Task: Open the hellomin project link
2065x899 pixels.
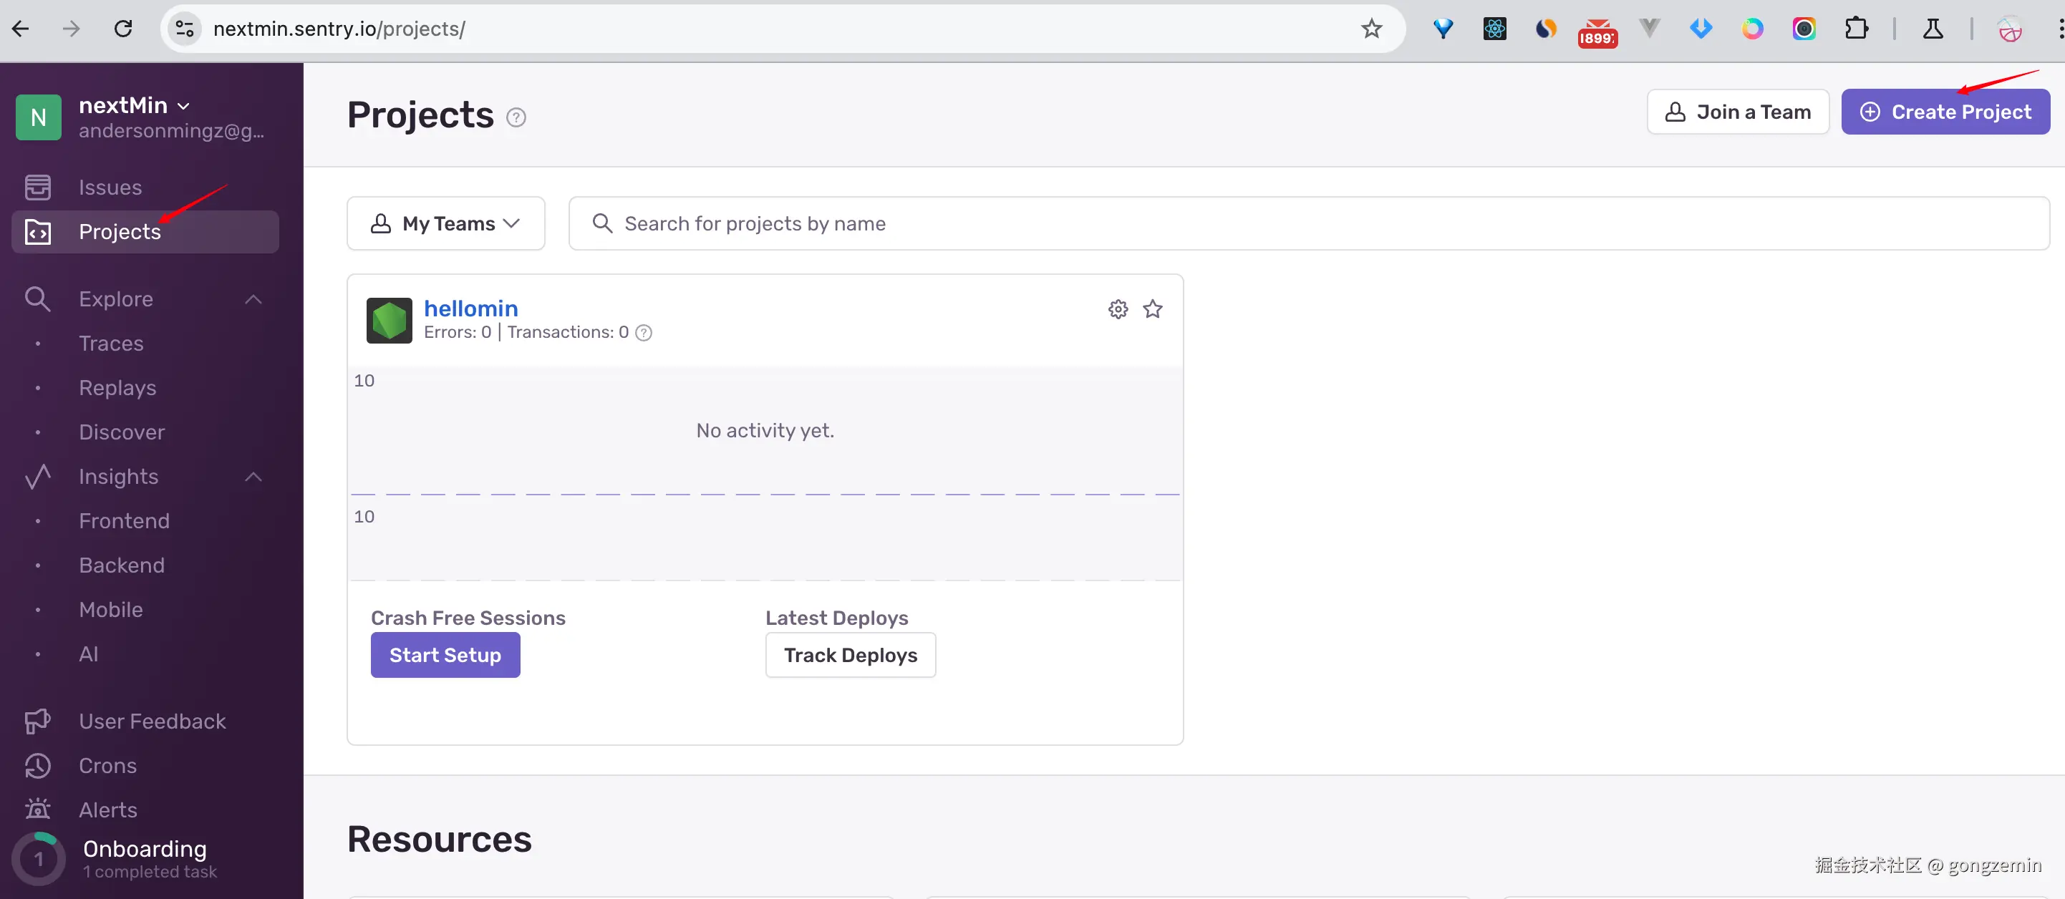Action: 470,308
